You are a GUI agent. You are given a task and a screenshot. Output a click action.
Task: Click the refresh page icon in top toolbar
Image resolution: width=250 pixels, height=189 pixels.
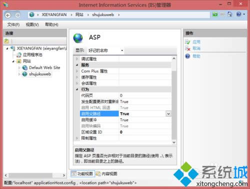230,14
